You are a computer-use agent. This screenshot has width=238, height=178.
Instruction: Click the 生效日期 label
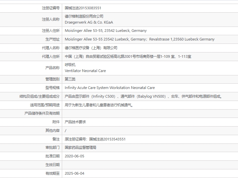point(53,165)
